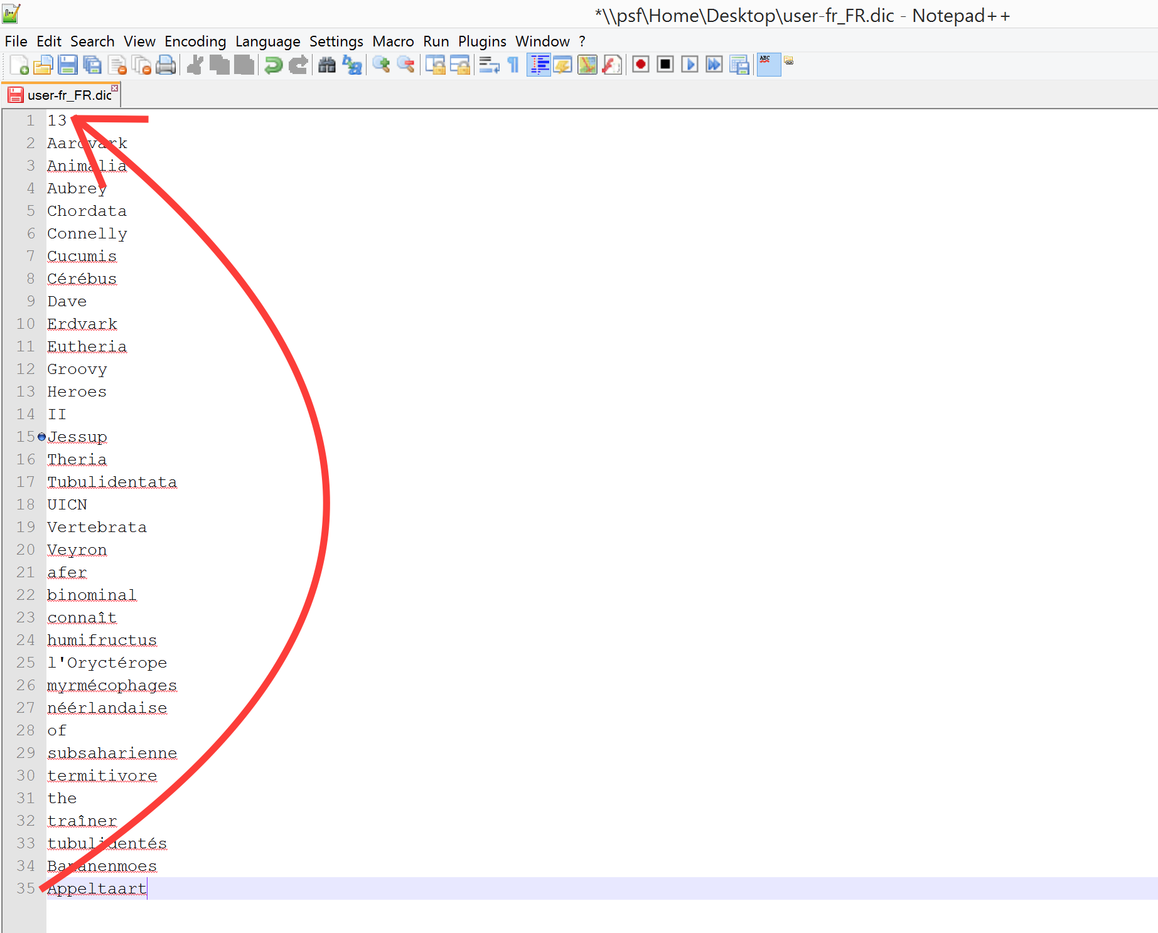Image resolution: width=1158 pixels, height=933 pixels.
Task: Click the Open file icon
Action: (43, 65)
